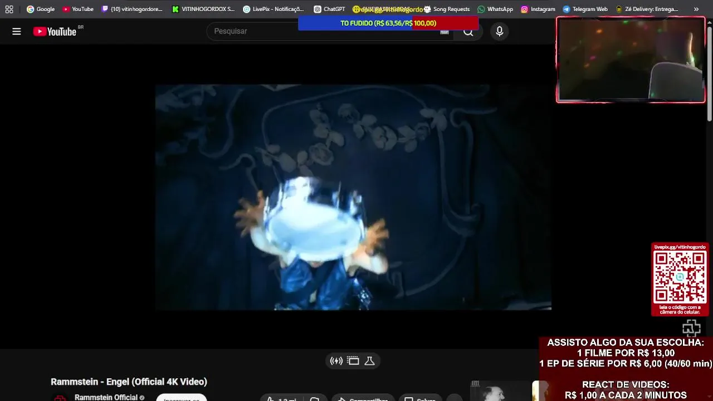
Task: Open the Google bookmark
Action: coord(41,9)
